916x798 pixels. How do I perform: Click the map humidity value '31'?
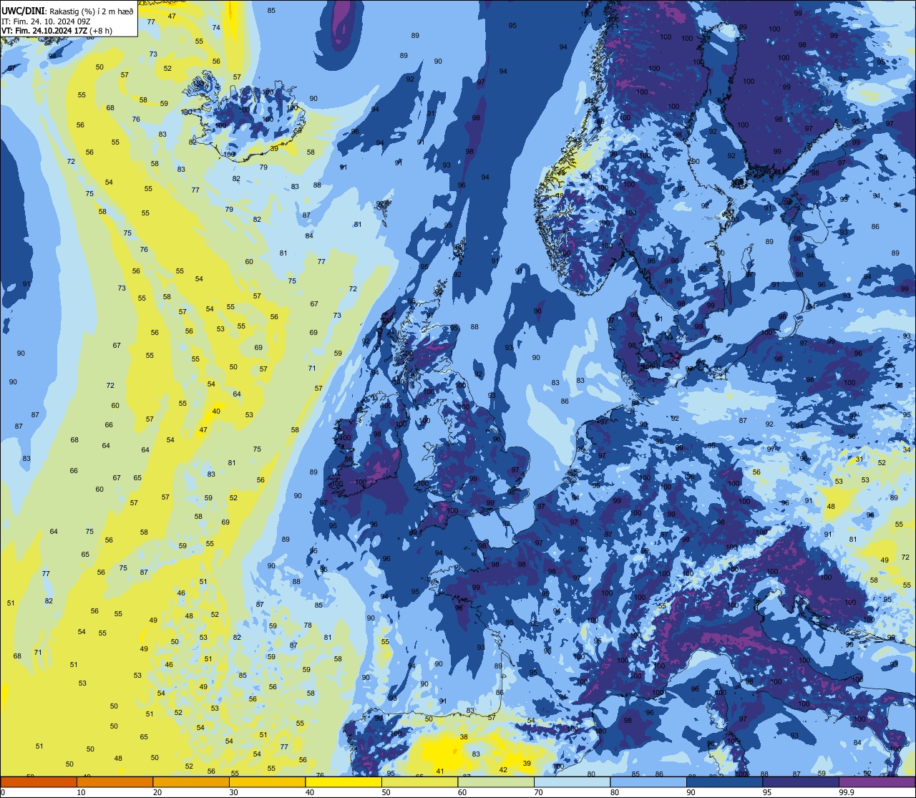pyautogui.click(x=859, y=459)
